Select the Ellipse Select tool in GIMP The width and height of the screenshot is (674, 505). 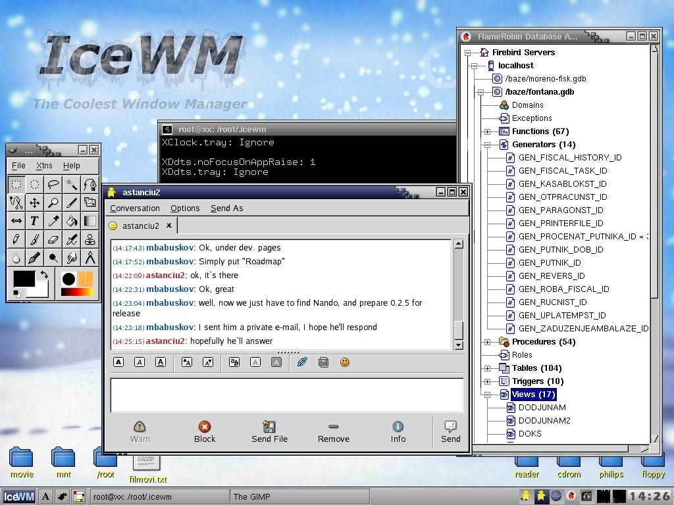(x=35, y=185)
